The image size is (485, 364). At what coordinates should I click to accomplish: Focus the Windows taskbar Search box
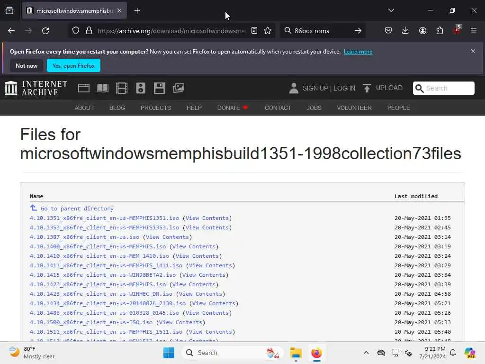click(x=232, y=353)
